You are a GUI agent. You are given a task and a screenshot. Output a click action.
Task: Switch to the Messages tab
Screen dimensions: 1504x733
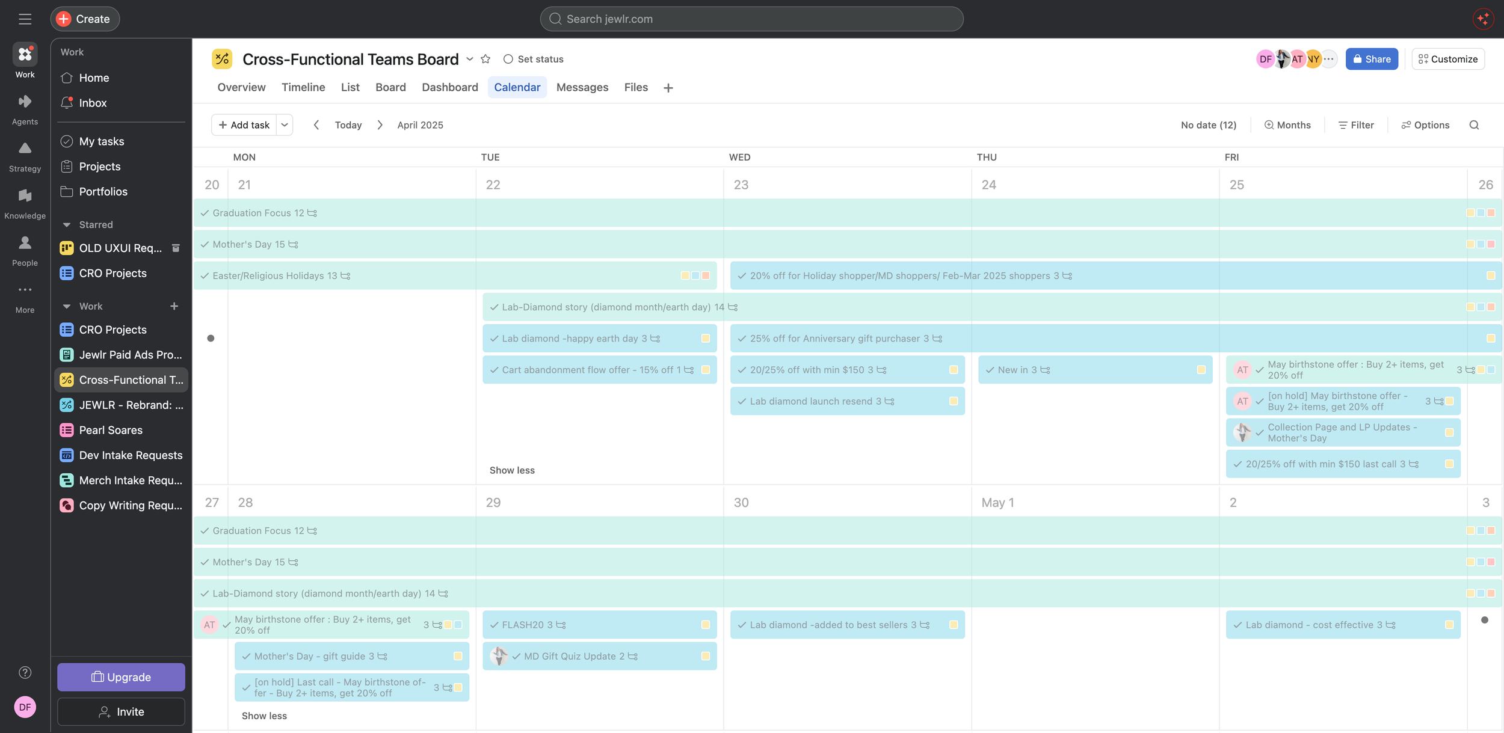coord(582,87)
